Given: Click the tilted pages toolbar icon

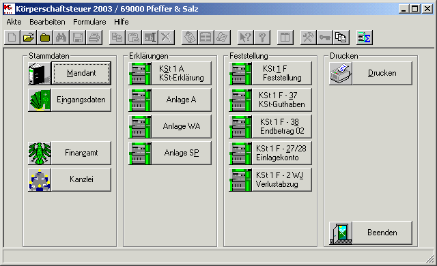Looking at the screenshot, I should pos(222,38).
